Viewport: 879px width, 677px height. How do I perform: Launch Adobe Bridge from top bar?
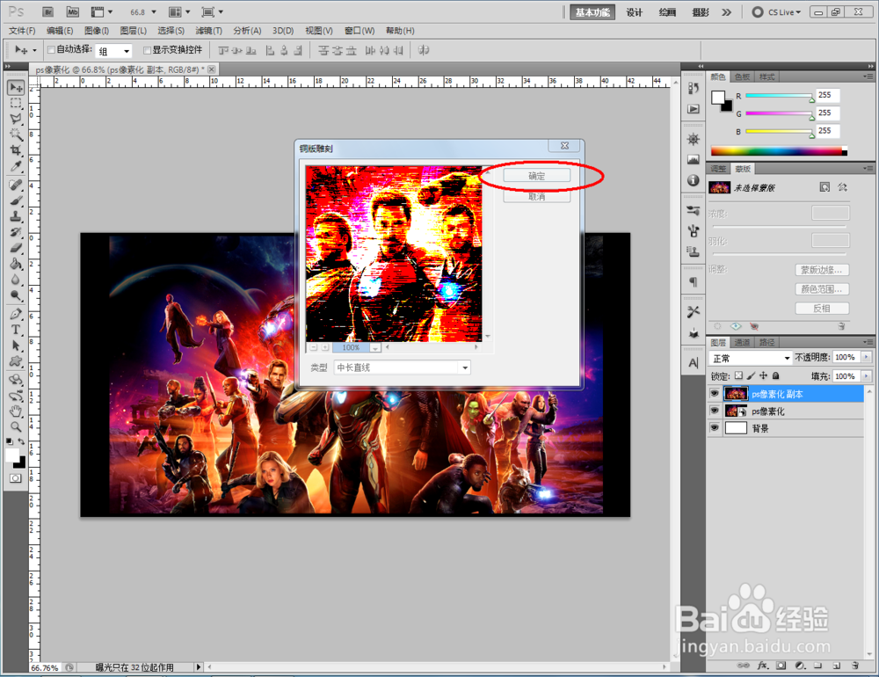point(48,11)
